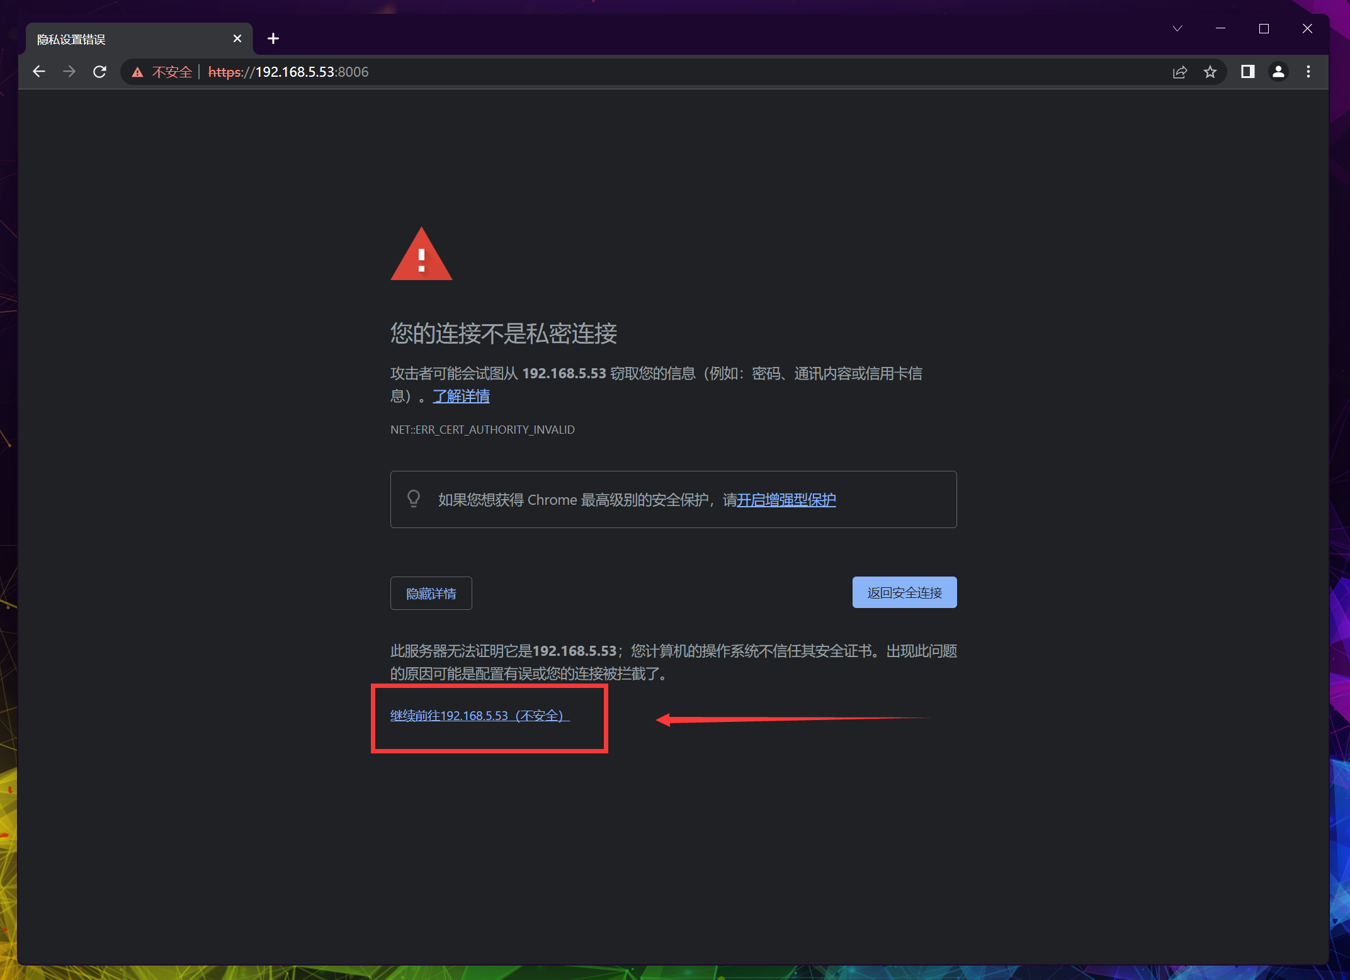Open a new tab with the plus button
The width and height of the screenshot is (1350, 980).
pyautogui.click(x=273, y=38)
